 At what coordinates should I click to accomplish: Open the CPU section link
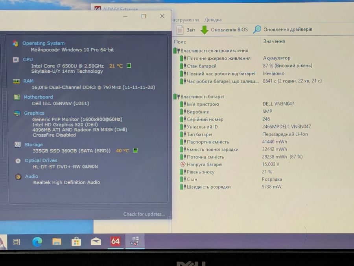pyautogui.click(x=28, y=59)
